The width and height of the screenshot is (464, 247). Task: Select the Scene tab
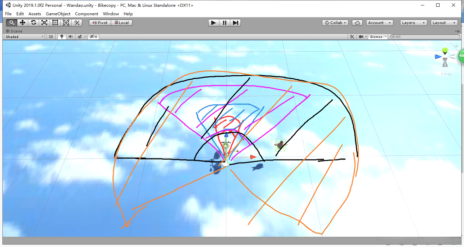click(14, 31)
